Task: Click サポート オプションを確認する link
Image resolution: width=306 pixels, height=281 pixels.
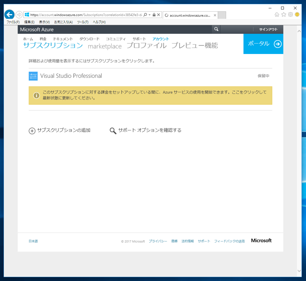Action: (x=150, y=130)
